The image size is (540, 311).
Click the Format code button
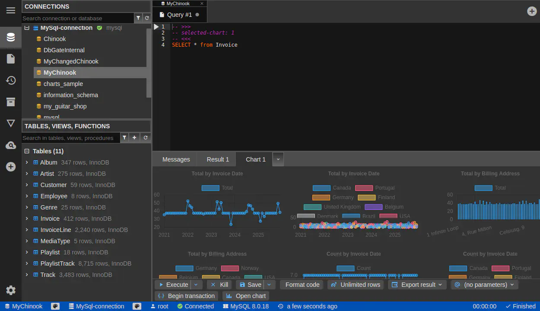302,285
